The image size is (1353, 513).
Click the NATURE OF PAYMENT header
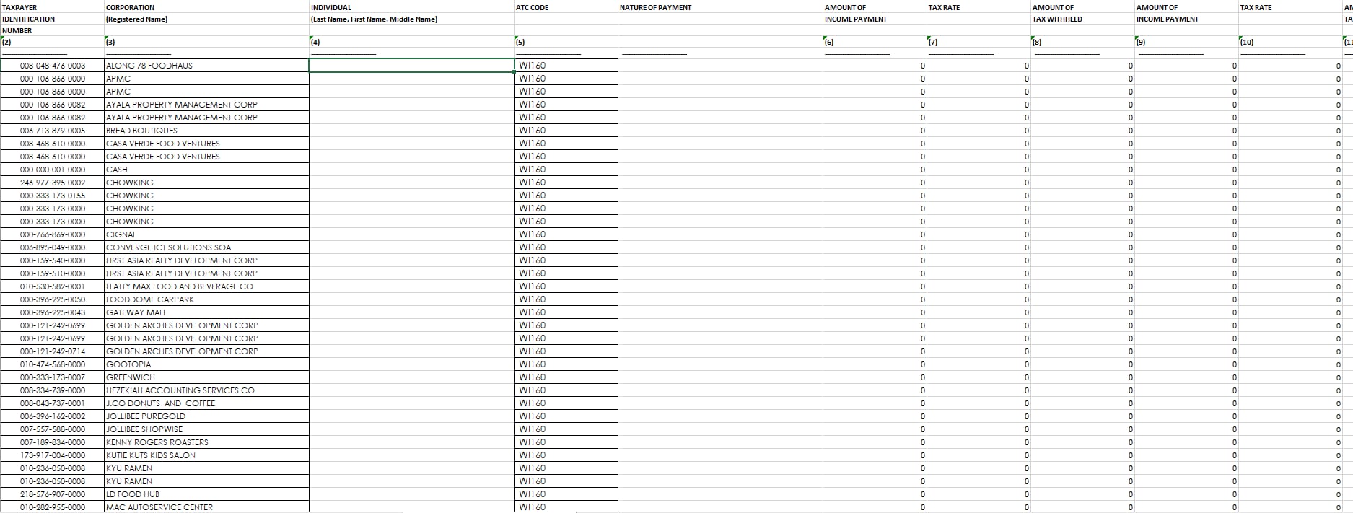click(x=720, y=8)
